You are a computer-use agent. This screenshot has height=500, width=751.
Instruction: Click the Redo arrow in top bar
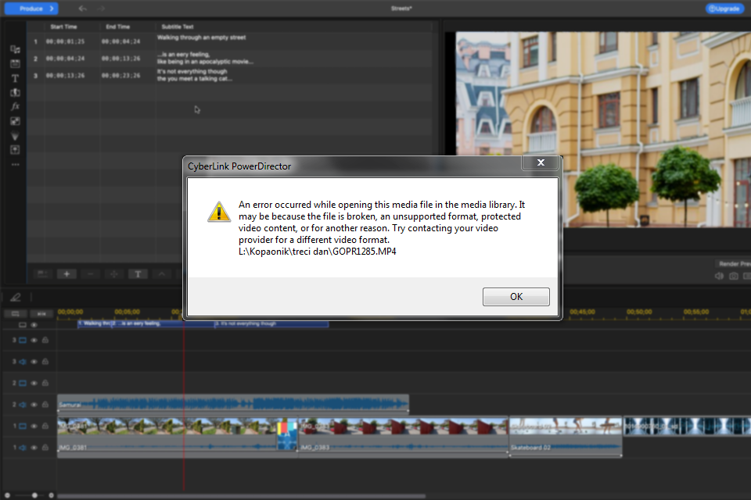click(101, 9)
